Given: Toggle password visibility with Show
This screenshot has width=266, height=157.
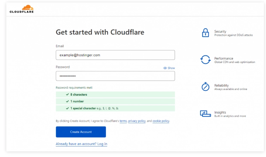Looking at the screenshot, I should click(169, 68).
